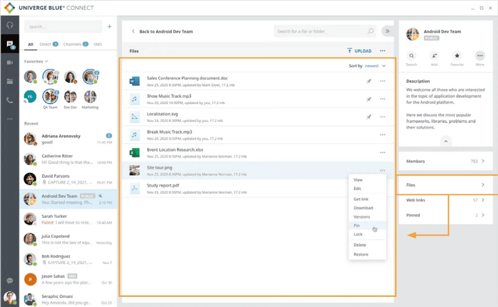The image size is (498, 307).
Task: Open the contact center headset icon
Action: (x=10, y=26)
